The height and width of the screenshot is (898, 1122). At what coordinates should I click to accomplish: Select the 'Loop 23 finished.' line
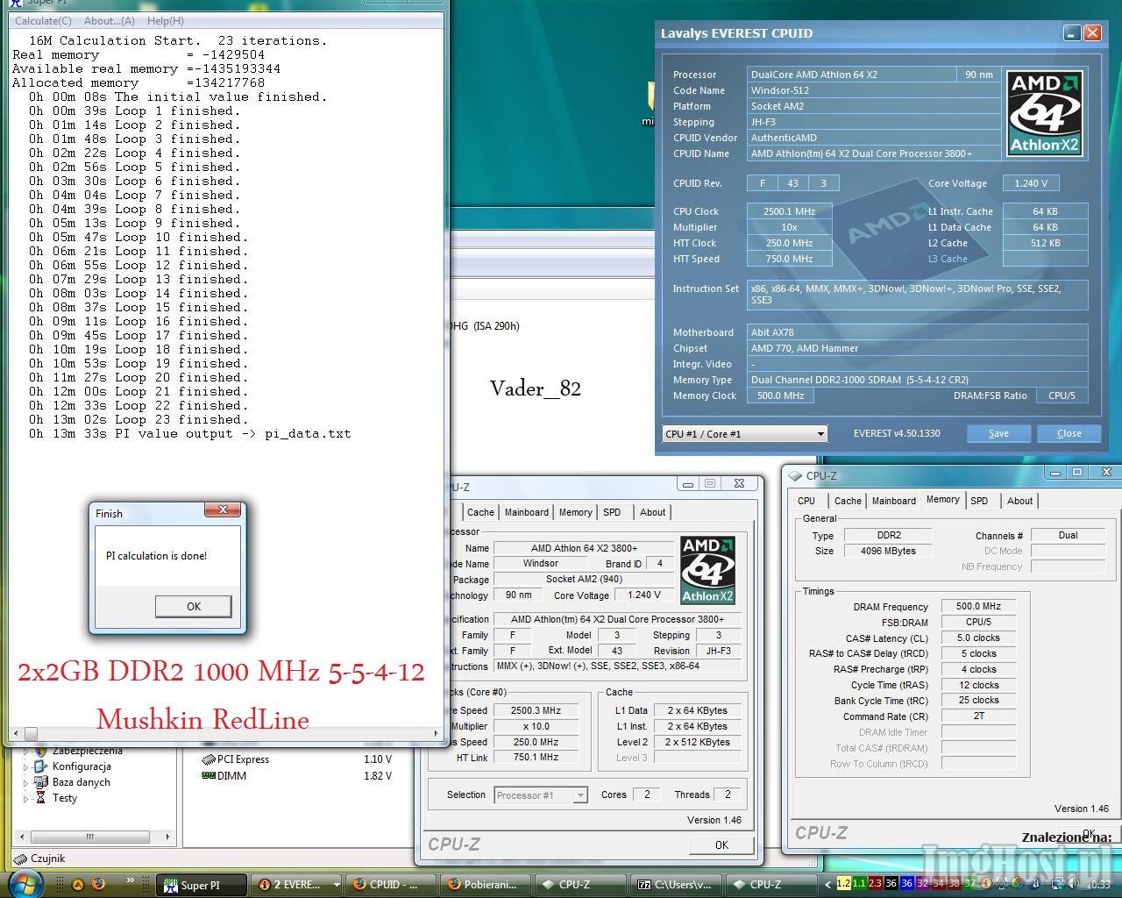coord(138,419)
